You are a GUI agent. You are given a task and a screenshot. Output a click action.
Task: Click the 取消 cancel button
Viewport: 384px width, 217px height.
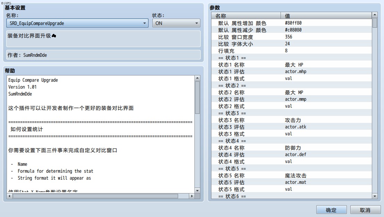(x=365, y=210)
